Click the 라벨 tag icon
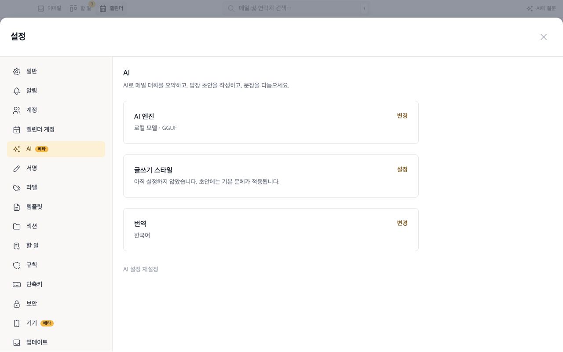 tap(17, 187)
